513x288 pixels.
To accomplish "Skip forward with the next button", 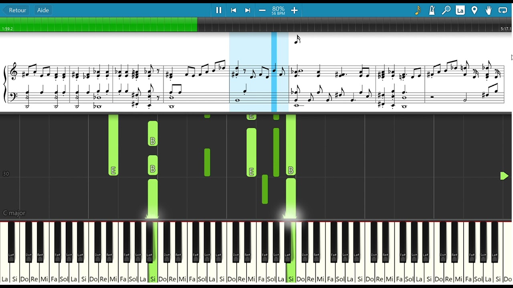I will pos(248,10).
